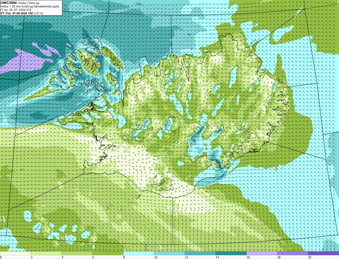Click the 16–18 m/s lavender legend swatch
Screen dimensions: 339x259
[x=262, y=253]
